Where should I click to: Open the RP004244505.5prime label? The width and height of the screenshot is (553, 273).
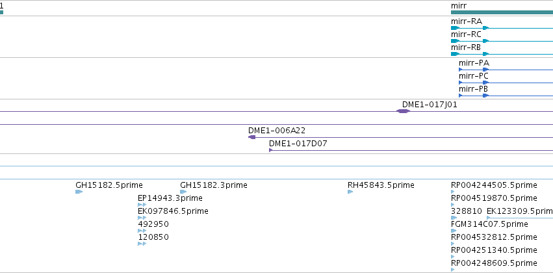click(494, 185)
